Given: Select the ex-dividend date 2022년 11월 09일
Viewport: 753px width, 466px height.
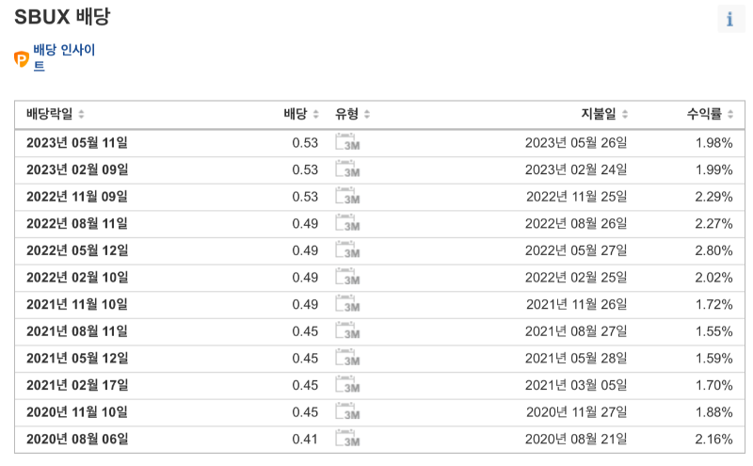Looking at the screenshot, I should tap(77, 197).
